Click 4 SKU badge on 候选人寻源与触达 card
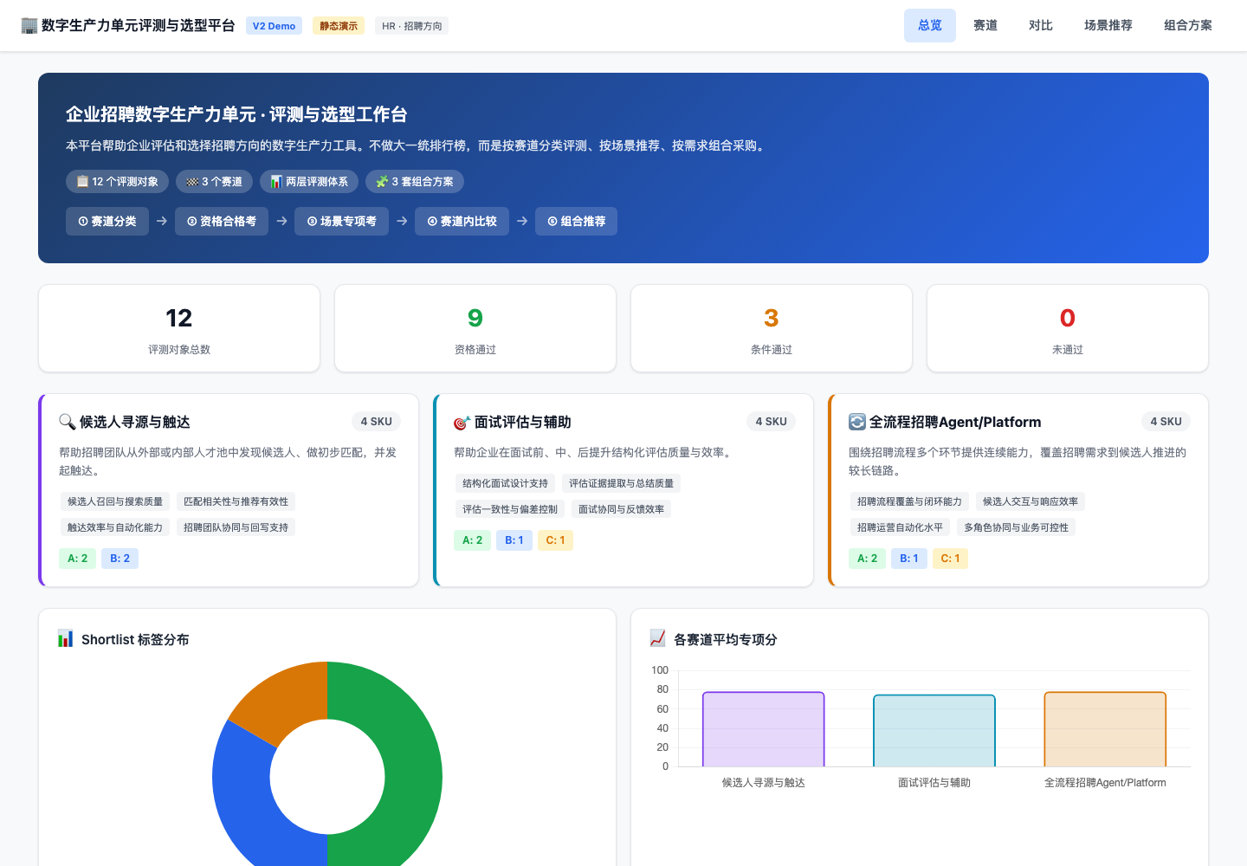Image resolution: width=1247 pixels, height=866 pixels. 376,422
